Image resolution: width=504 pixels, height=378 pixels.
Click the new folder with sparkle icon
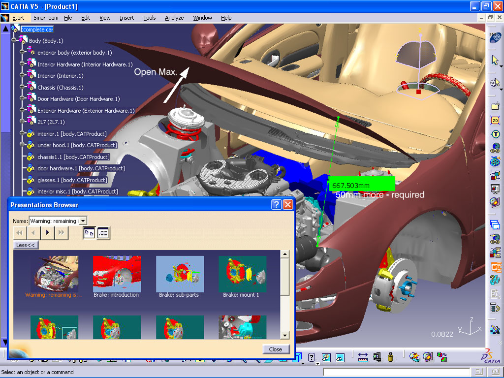495,105
